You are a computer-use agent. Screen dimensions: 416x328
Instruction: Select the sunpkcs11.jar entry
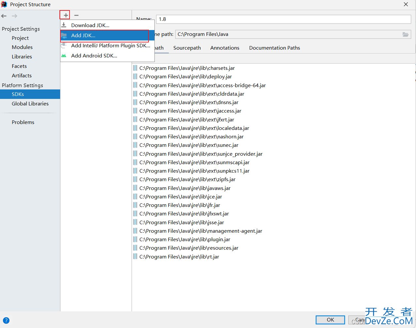(x=194, y=171)
